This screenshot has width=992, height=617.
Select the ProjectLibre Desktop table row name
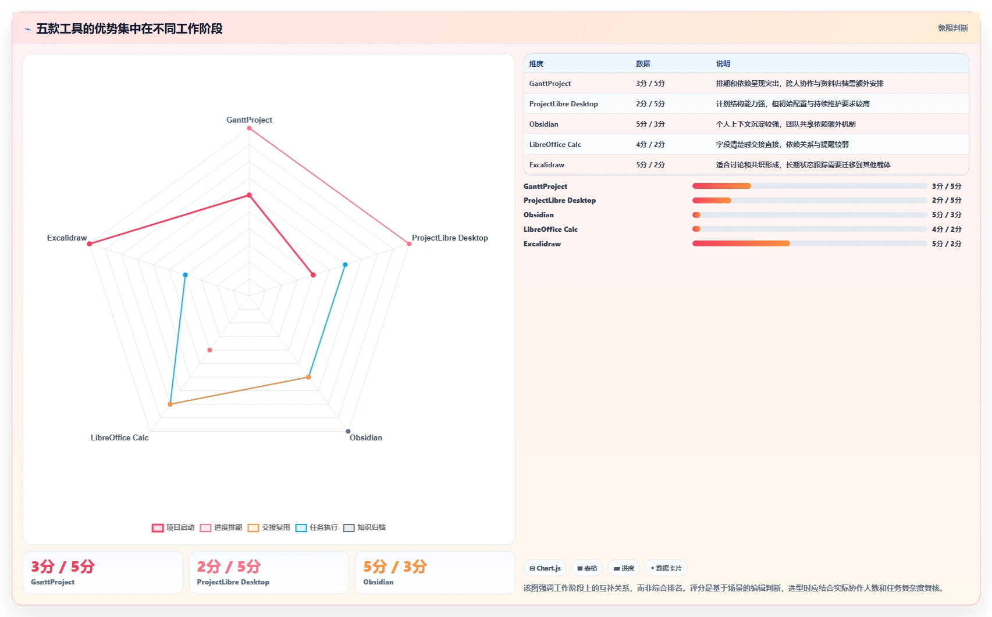(563, 104)
